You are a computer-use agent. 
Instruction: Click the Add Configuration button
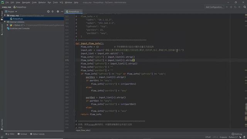coord(214,7)
